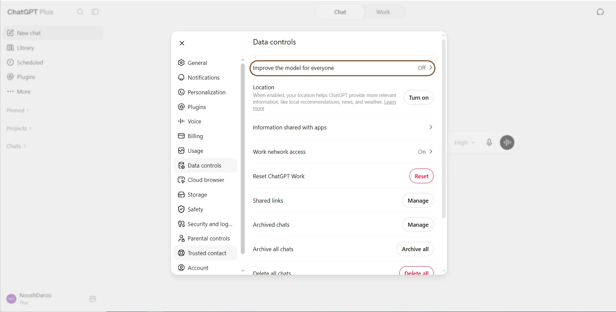616x312 pixels.
Task: Click the red Reset button for ChatGPT Work
Action: pos(421,176)
